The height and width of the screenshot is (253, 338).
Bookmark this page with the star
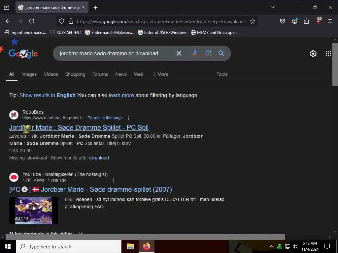253,21
